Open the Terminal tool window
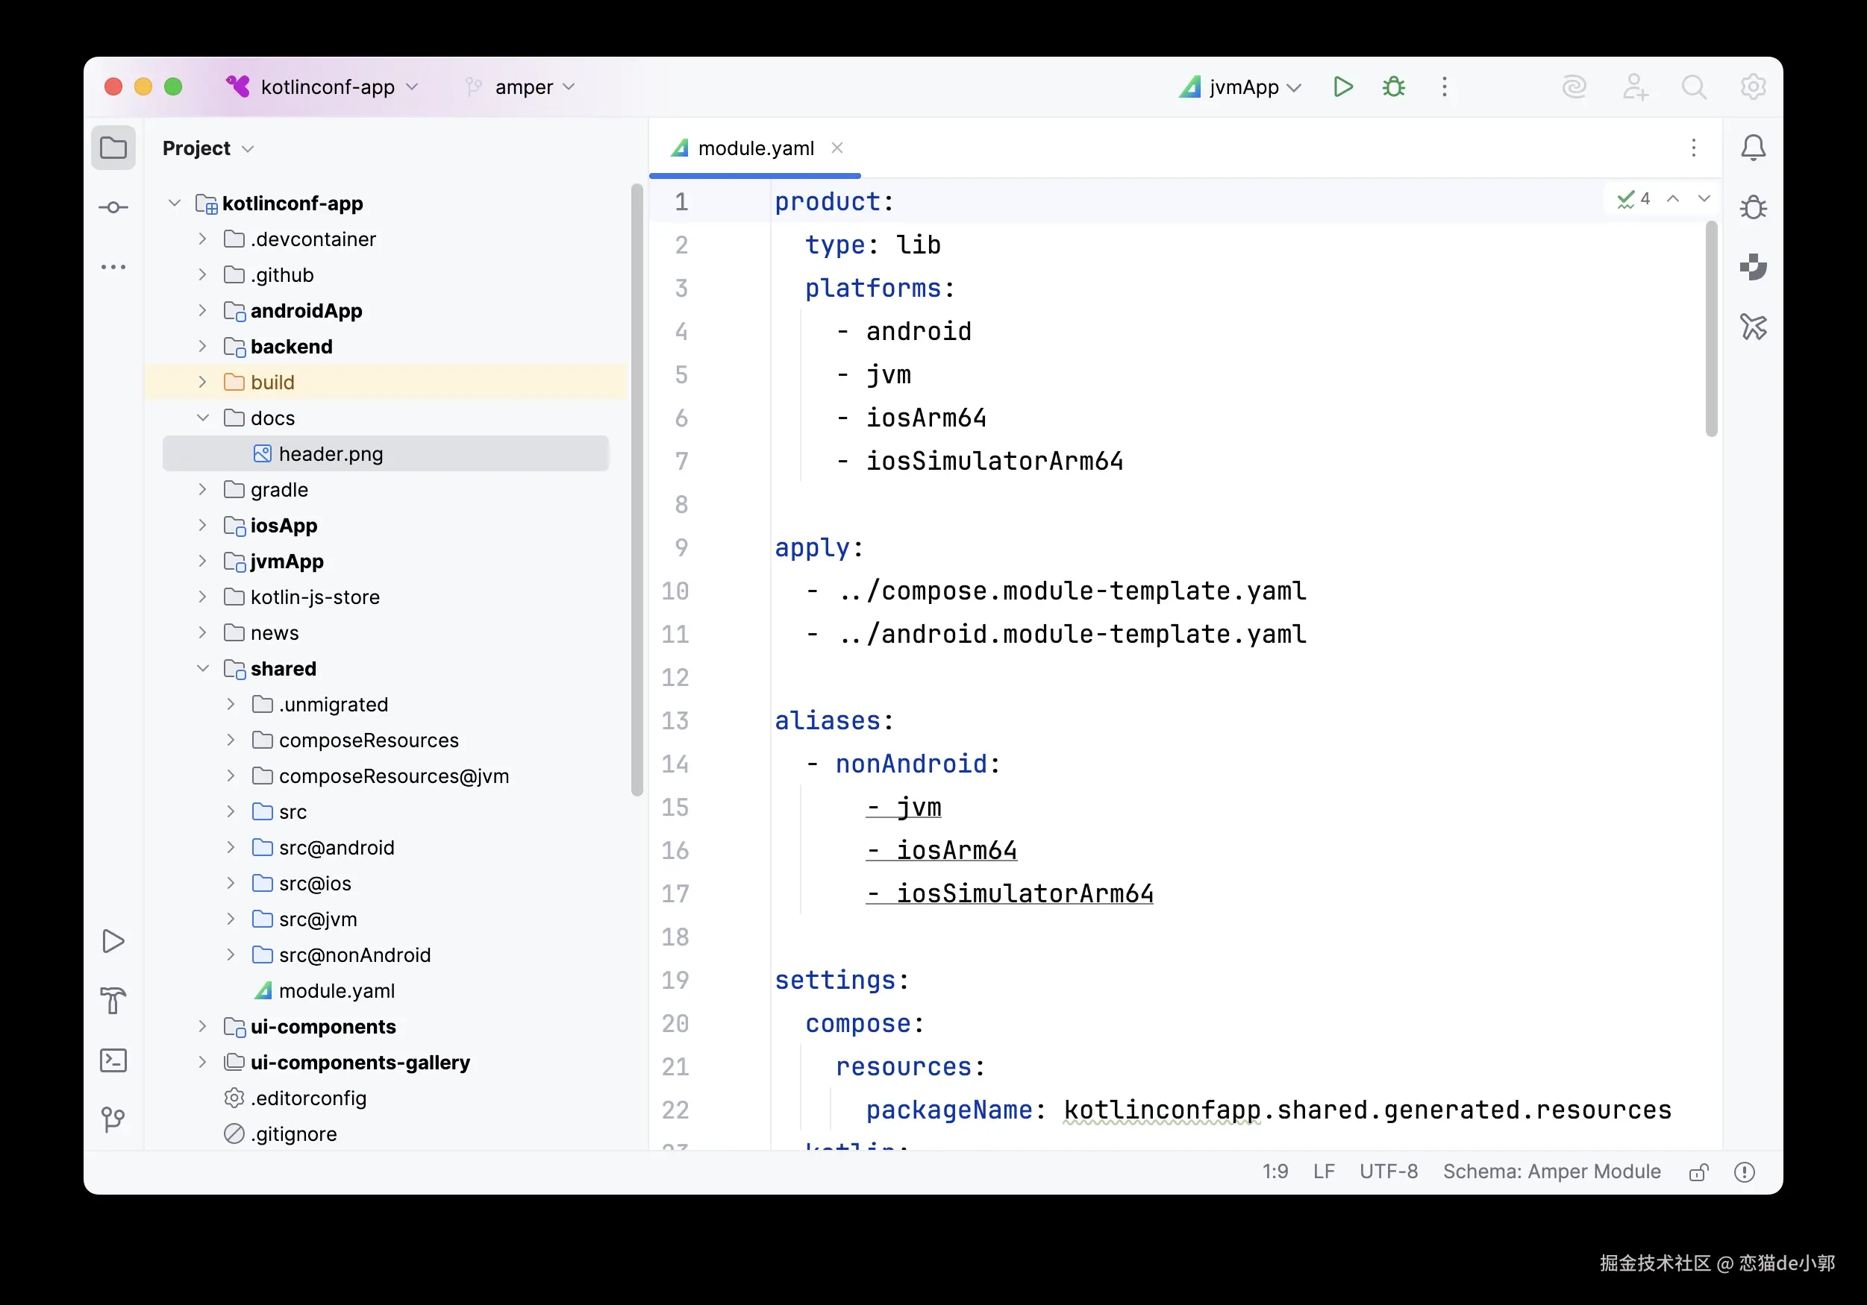The image size is (1867, 1305). 113,1060
